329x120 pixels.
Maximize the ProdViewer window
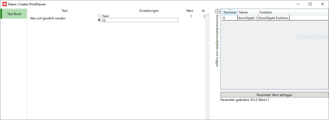(310, 4)
